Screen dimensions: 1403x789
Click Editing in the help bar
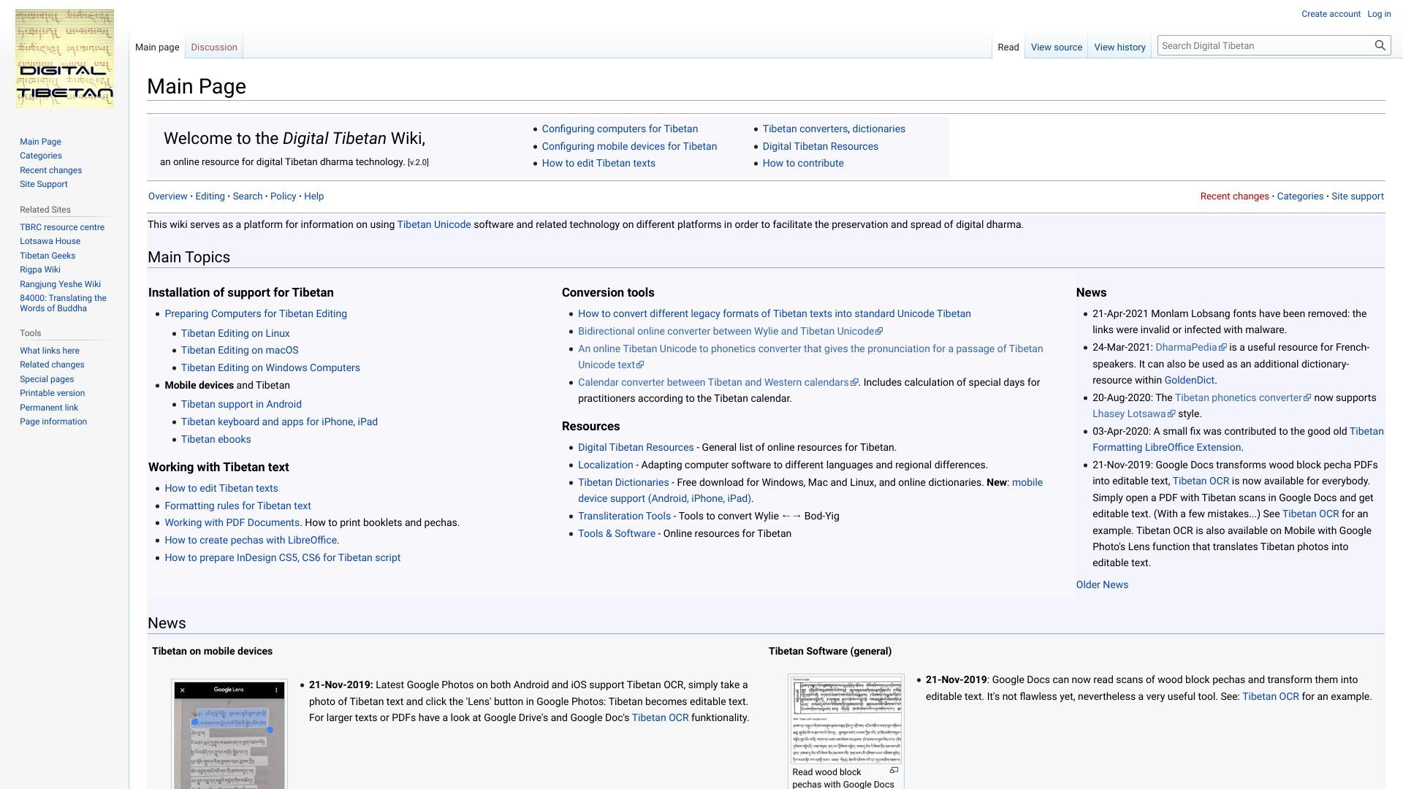tap(210, 196)
